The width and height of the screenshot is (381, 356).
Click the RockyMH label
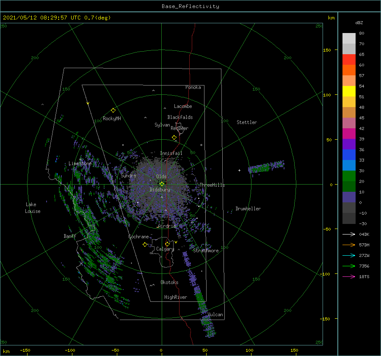point(112,119)
